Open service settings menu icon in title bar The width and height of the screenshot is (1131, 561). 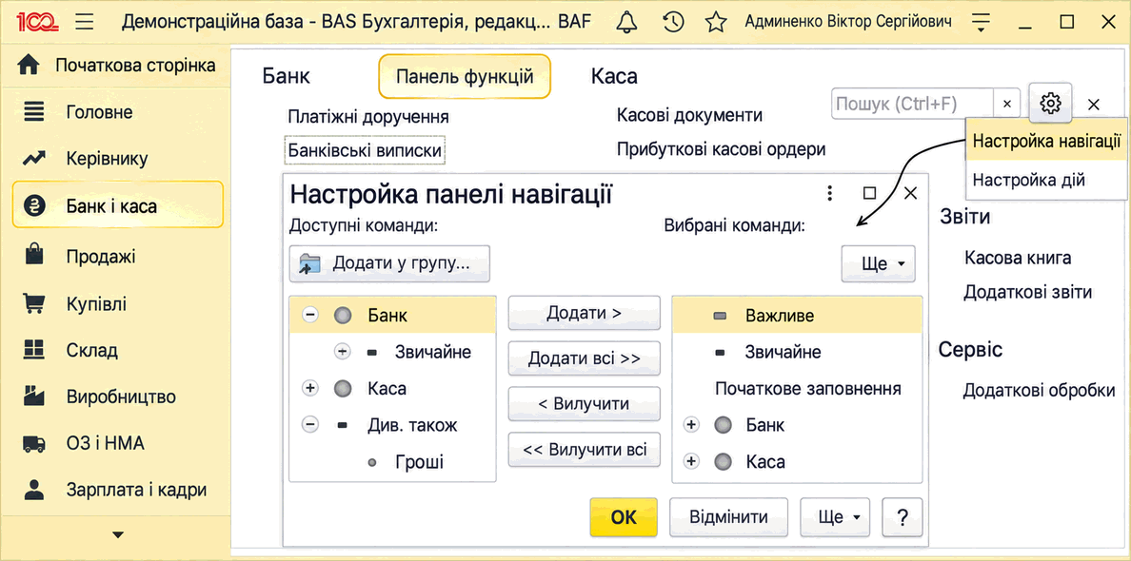(980, 22)
